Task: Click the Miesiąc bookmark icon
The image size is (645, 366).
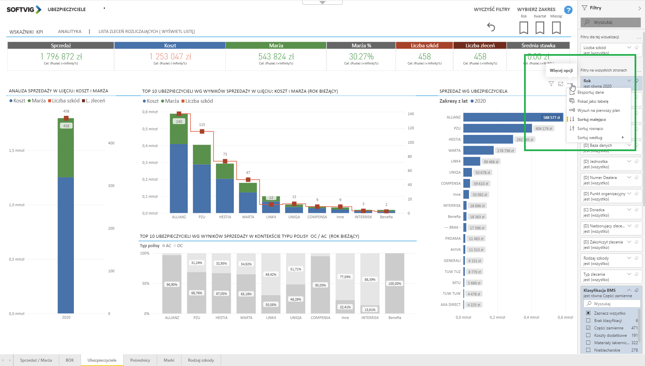Action: coord(556,28)
